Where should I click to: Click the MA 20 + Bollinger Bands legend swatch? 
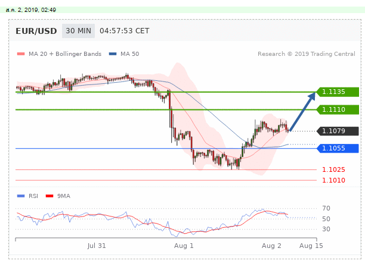pyautogui.click(x=21, y=54)
